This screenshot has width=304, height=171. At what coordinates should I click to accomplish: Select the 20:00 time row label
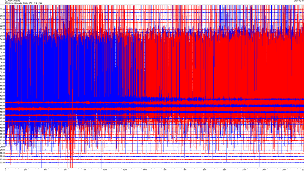click(2, 140)
